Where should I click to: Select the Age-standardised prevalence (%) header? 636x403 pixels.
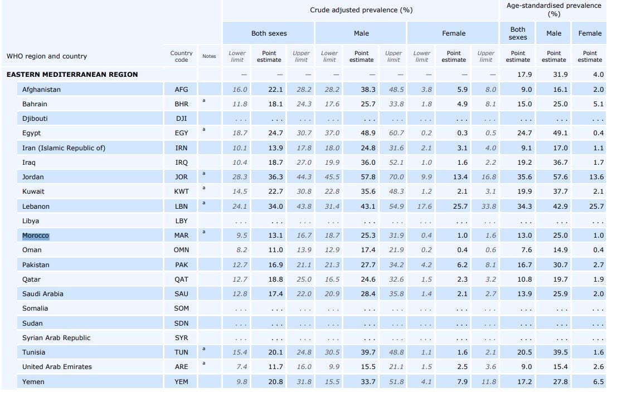click(554, 9)
